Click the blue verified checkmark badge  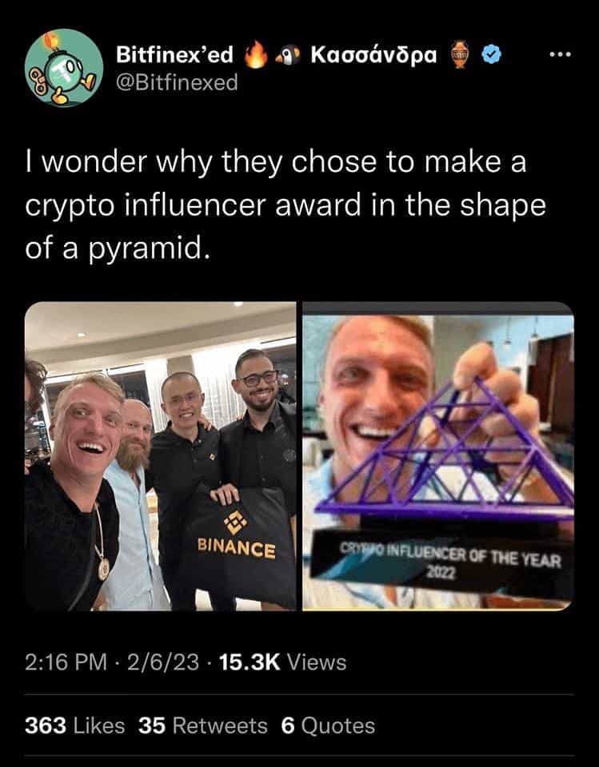[491, 55]
